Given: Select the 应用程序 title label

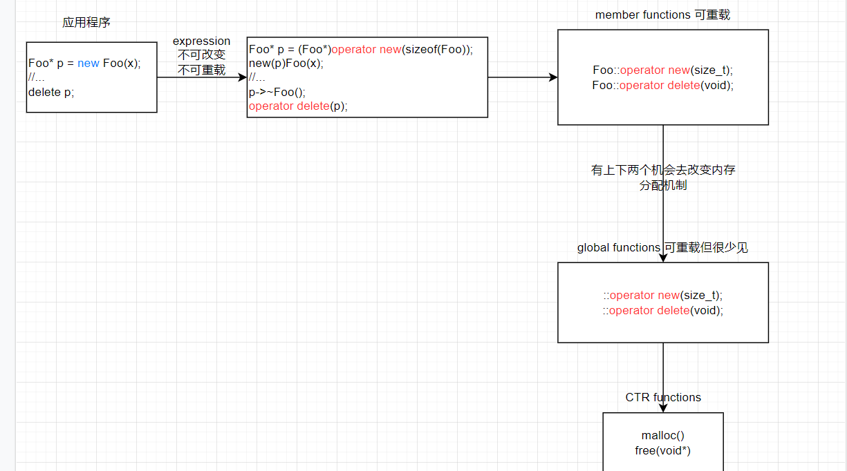Looking at the screenshot, I should (x=86, y=23).
